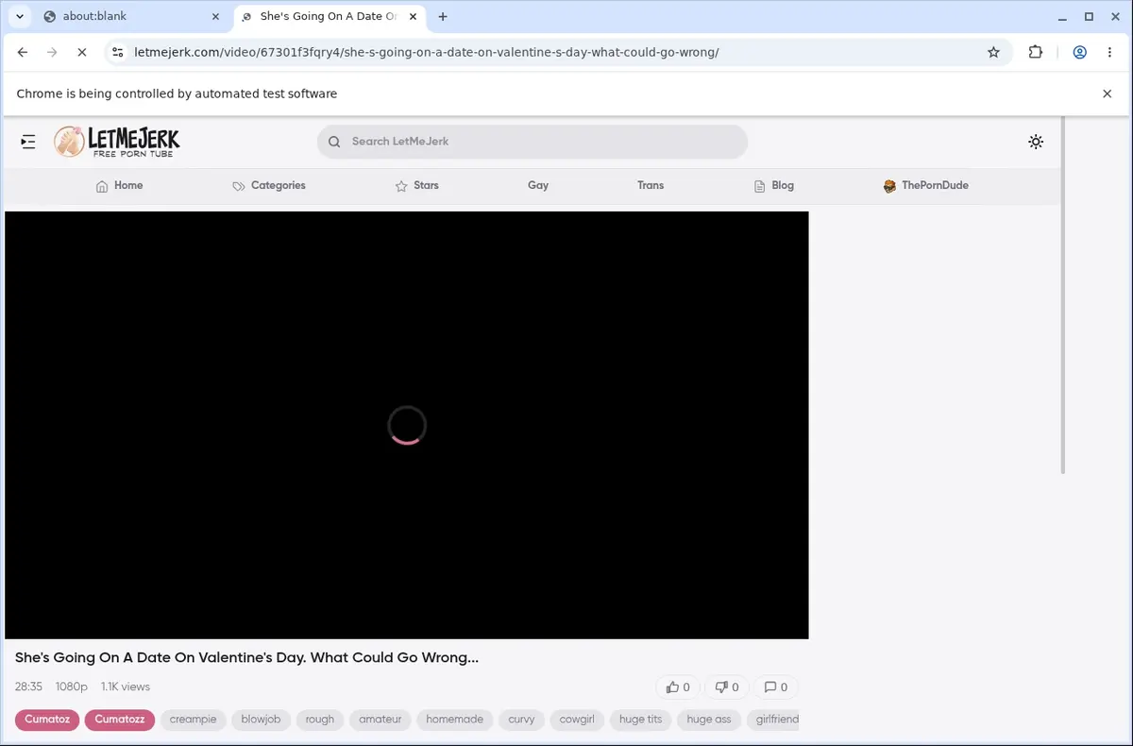Dismiss the automated test software banner
The image size is (1133, 746).
pos(1108,93)
